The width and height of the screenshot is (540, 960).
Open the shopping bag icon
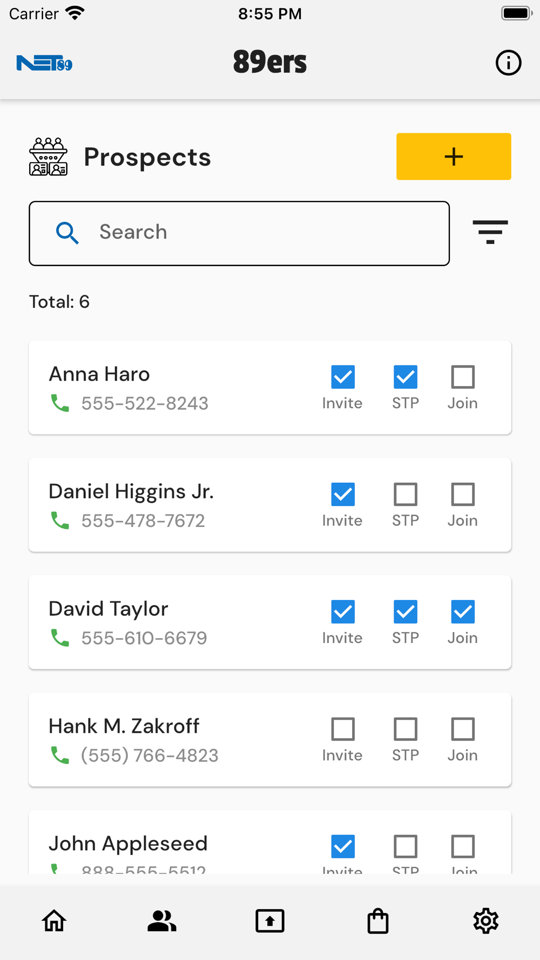pos(378,921)
